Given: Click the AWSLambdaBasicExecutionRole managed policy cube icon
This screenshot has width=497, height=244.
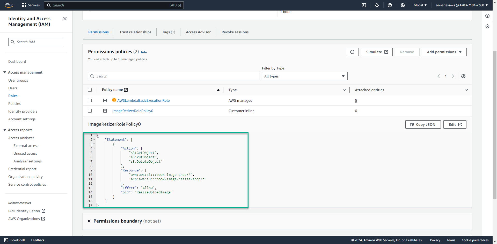Looking at the screenshot, I should [x=114, y=100].
